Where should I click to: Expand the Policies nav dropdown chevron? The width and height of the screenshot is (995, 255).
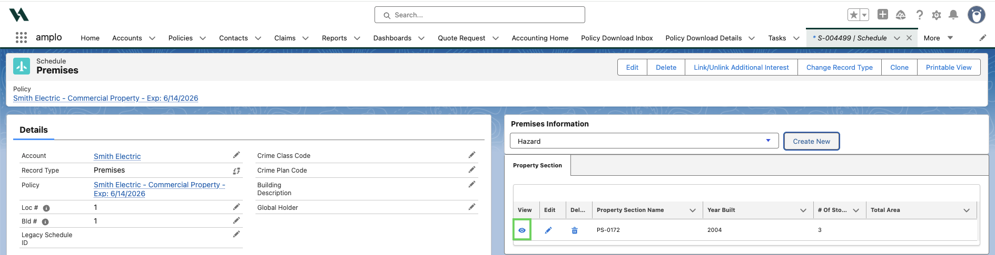tap(203, 38)
